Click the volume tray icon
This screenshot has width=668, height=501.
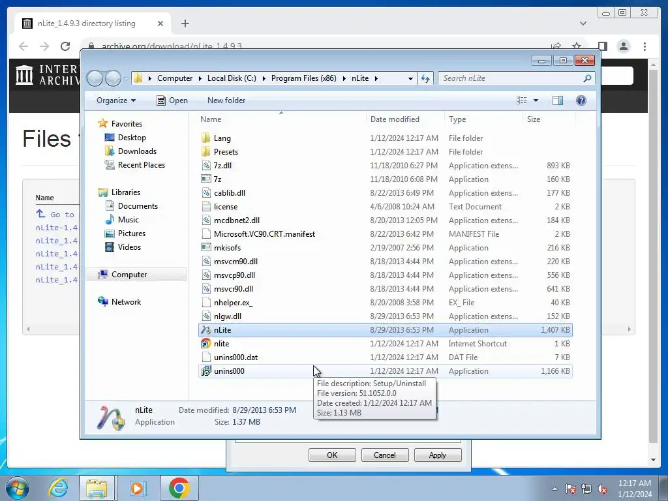pos(602,489)
